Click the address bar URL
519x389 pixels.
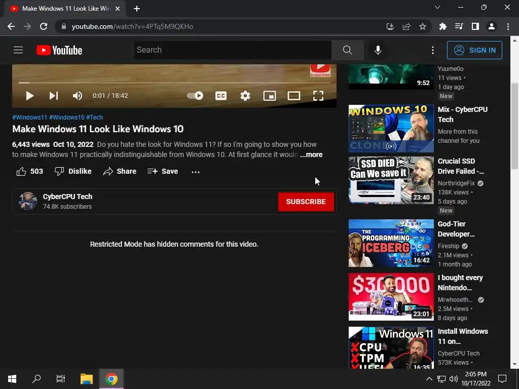click(x=132, y=26)
